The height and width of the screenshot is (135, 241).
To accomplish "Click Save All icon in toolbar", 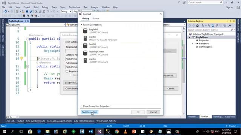I will click(x=31, y=11).
